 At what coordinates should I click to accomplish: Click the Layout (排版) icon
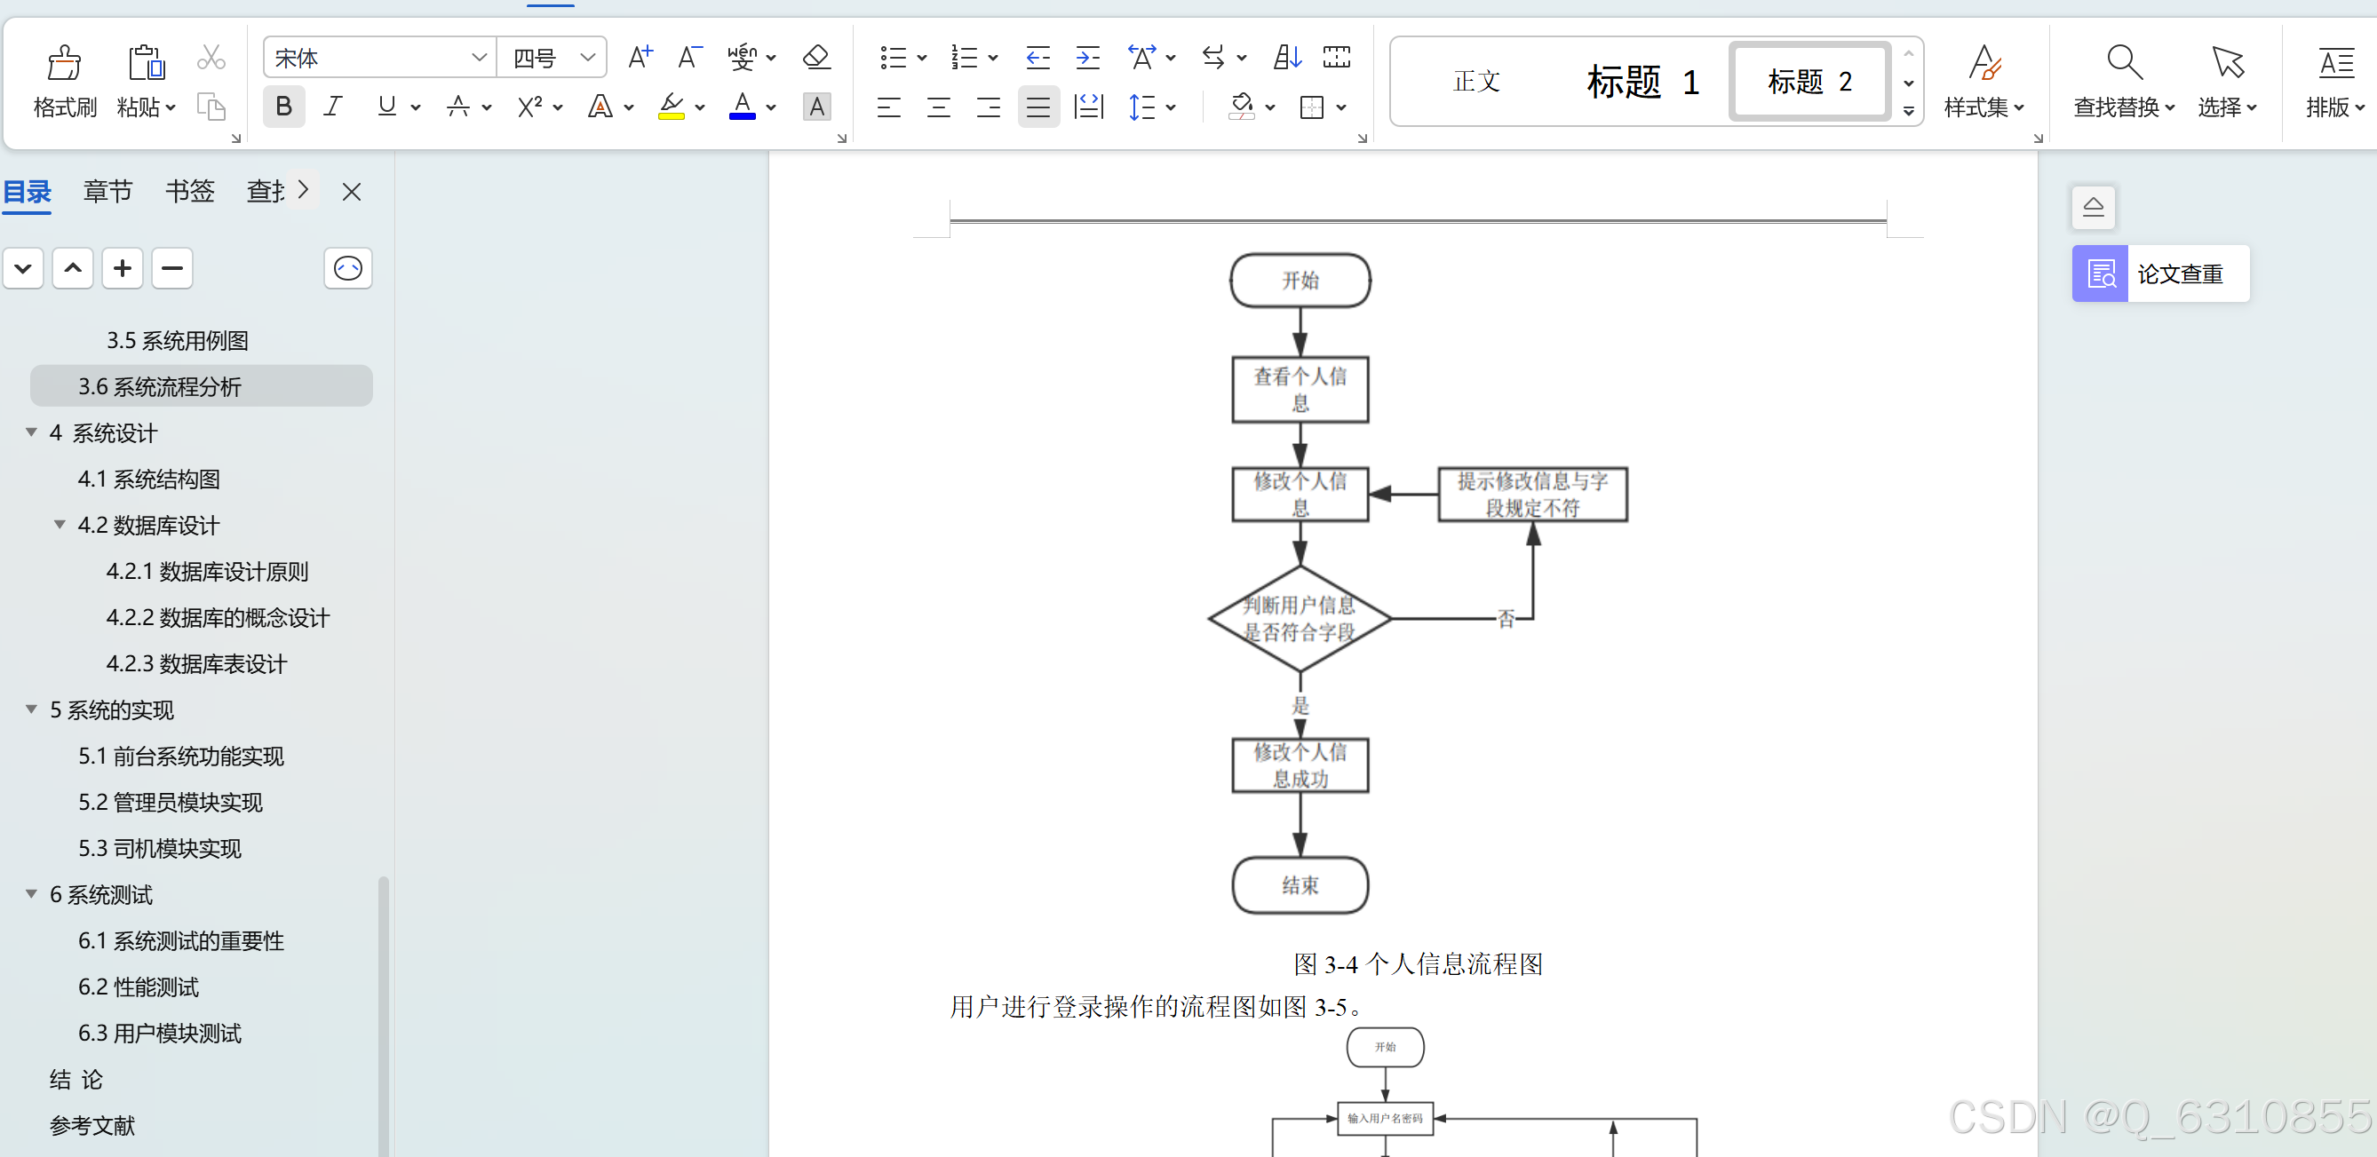pos(2335,63)
